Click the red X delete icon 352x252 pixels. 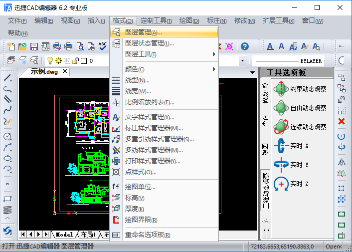[x=342, y=121]
